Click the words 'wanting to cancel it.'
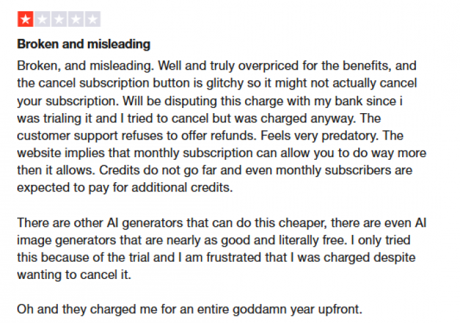460x323 pixels. click(x=74, y=275)
